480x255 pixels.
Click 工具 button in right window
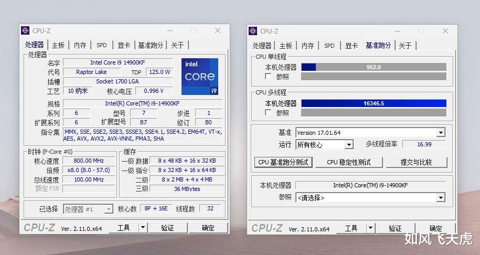pyautogui.click(x=351, y=228)
